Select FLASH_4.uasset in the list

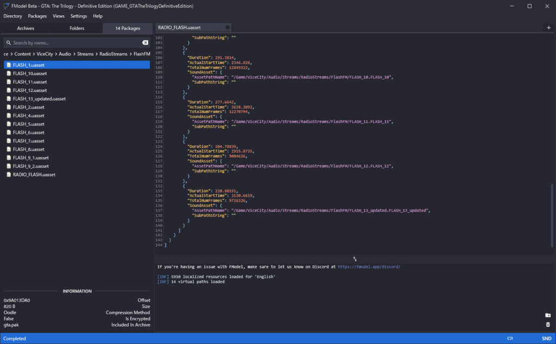point(77,116)
